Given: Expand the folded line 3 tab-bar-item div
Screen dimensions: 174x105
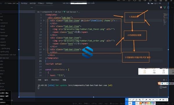Looking at the screenshot, I should 44,20.
